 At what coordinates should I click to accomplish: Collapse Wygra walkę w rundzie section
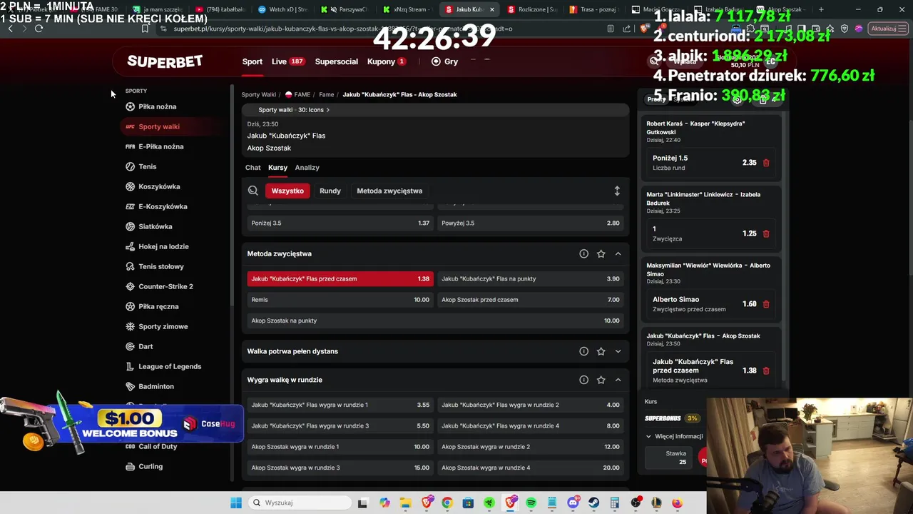[618, 380]
